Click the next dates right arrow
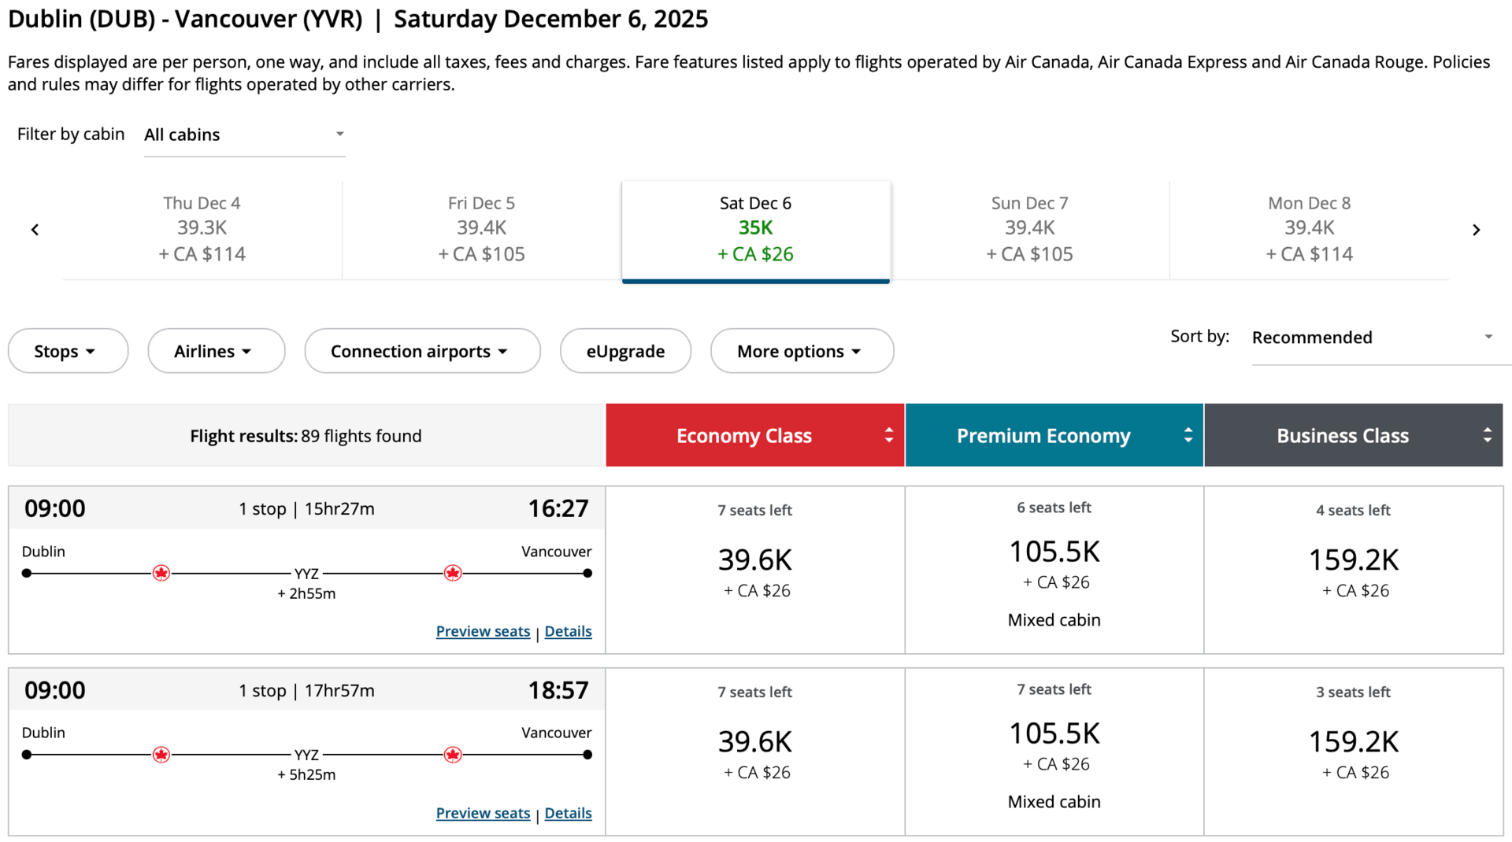Image resolution: width=1512 pixels, height=842 pixels. (x=1476, y=230)
